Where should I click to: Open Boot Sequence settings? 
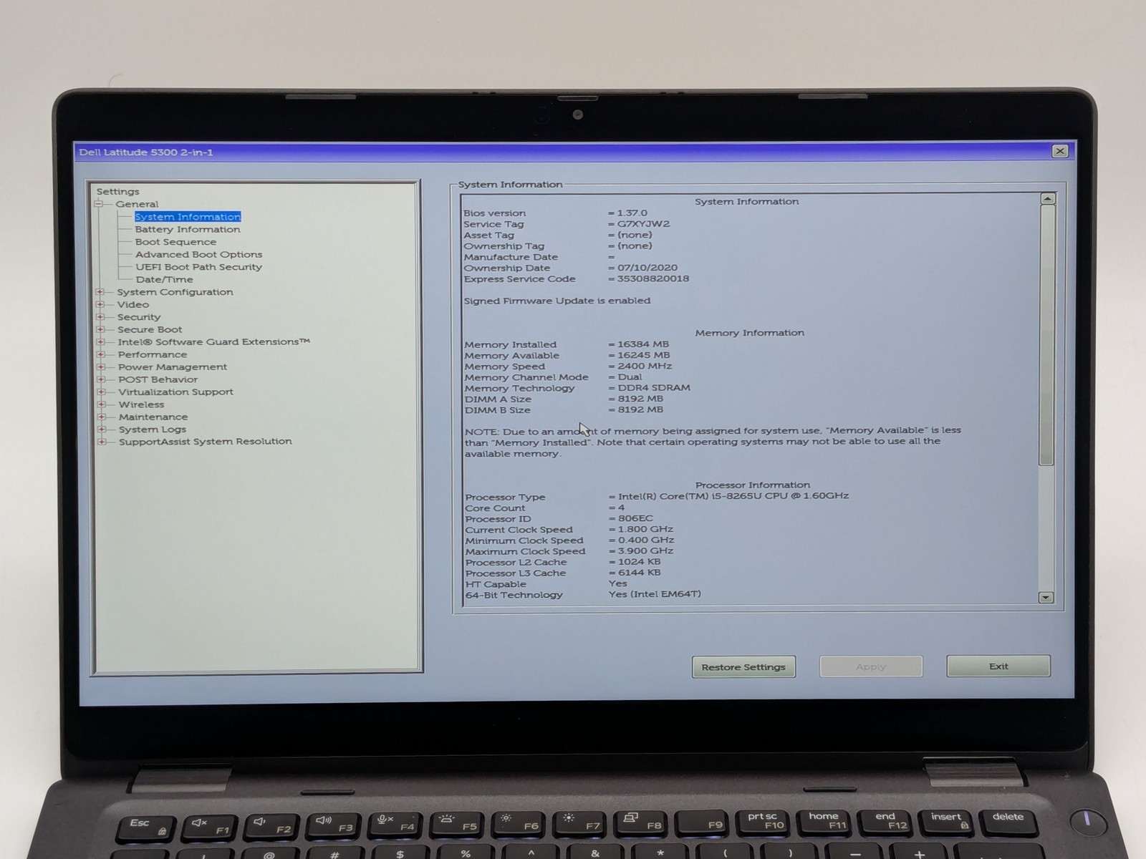[175, 242]
